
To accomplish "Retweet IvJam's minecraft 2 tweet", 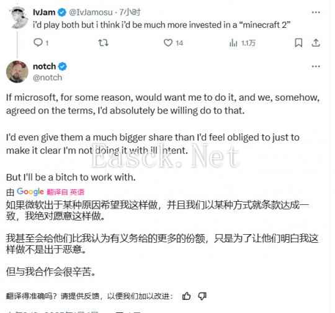I will tap(104, 43).
